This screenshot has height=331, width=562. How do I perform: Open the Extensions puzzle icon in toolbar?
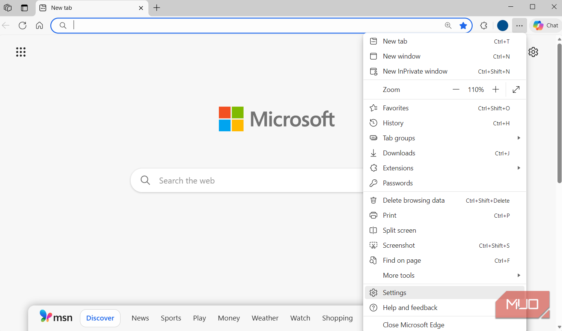[484, 26]
